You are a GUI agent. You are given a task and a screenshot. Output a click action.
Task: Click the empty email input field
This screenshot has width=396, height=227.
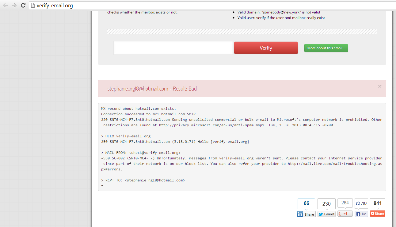tap(173, 48)
